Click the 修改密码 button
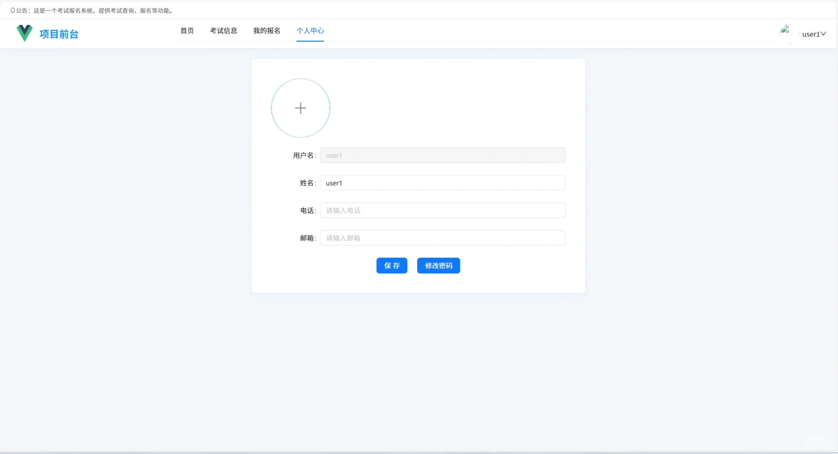838x454 pixels. (x=438, y=265)
